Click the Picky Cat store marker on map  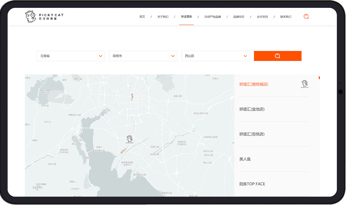(130, 140)
